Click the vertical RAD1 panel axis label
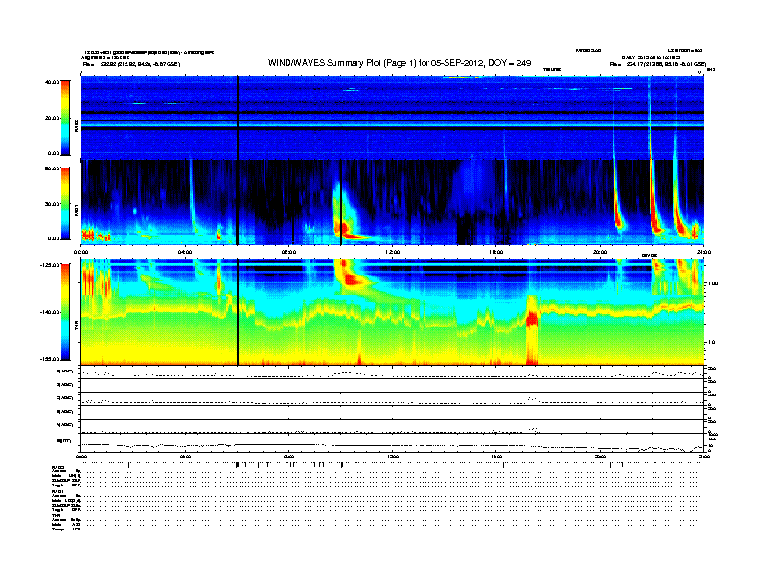 point(76,210)
